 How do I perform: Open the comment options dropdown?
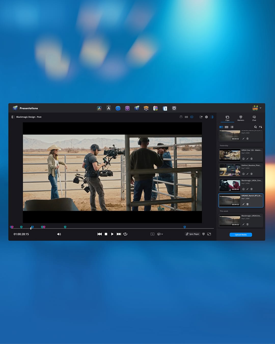[x=160, y=234]
